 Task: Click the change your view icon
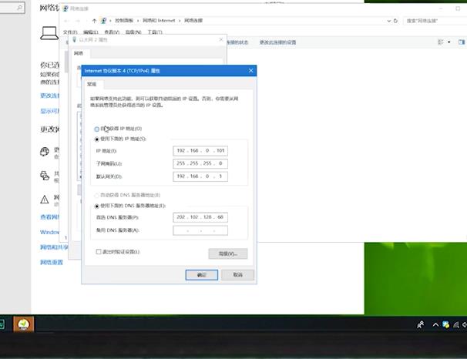(441, 42)
